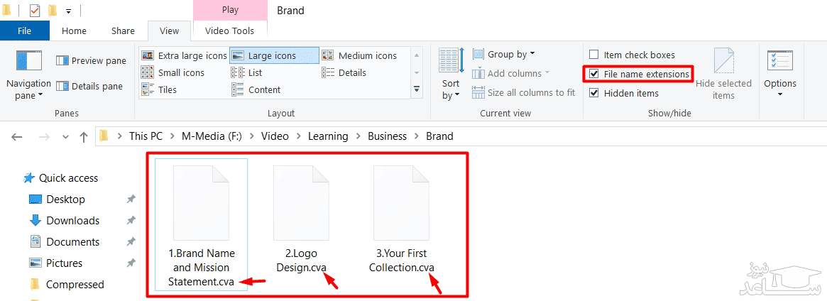Click the Up one level arrow
The height and width of the screenshot is (301, 827).
(84, 136)
